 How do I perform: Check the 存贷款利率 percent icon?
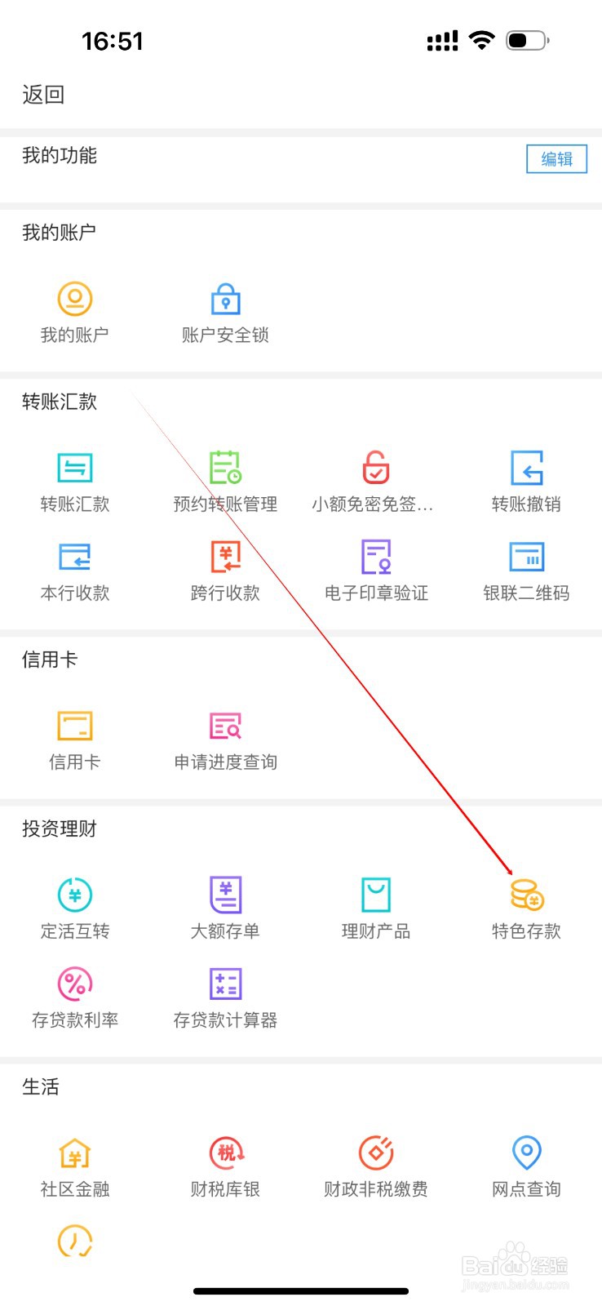point(75,984)
